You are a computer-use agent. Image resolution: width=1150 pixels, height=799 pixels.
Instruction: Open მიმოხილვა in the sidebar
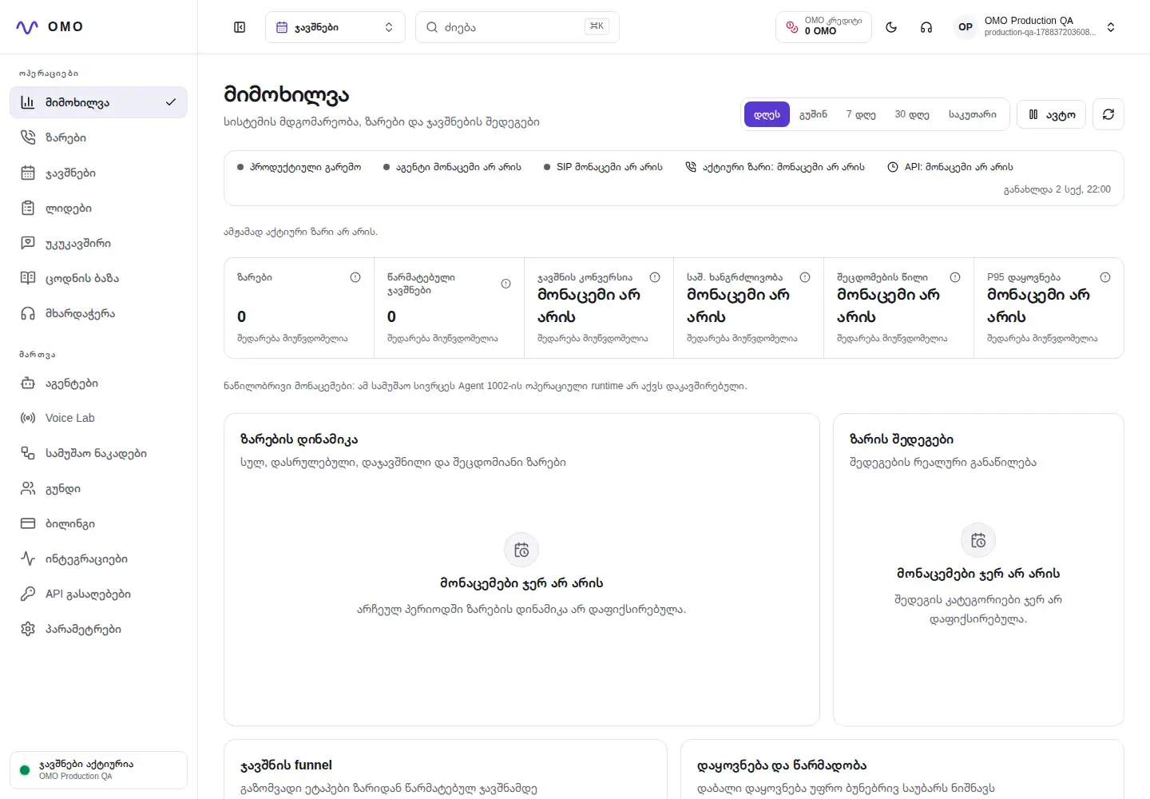coord(99,102)
